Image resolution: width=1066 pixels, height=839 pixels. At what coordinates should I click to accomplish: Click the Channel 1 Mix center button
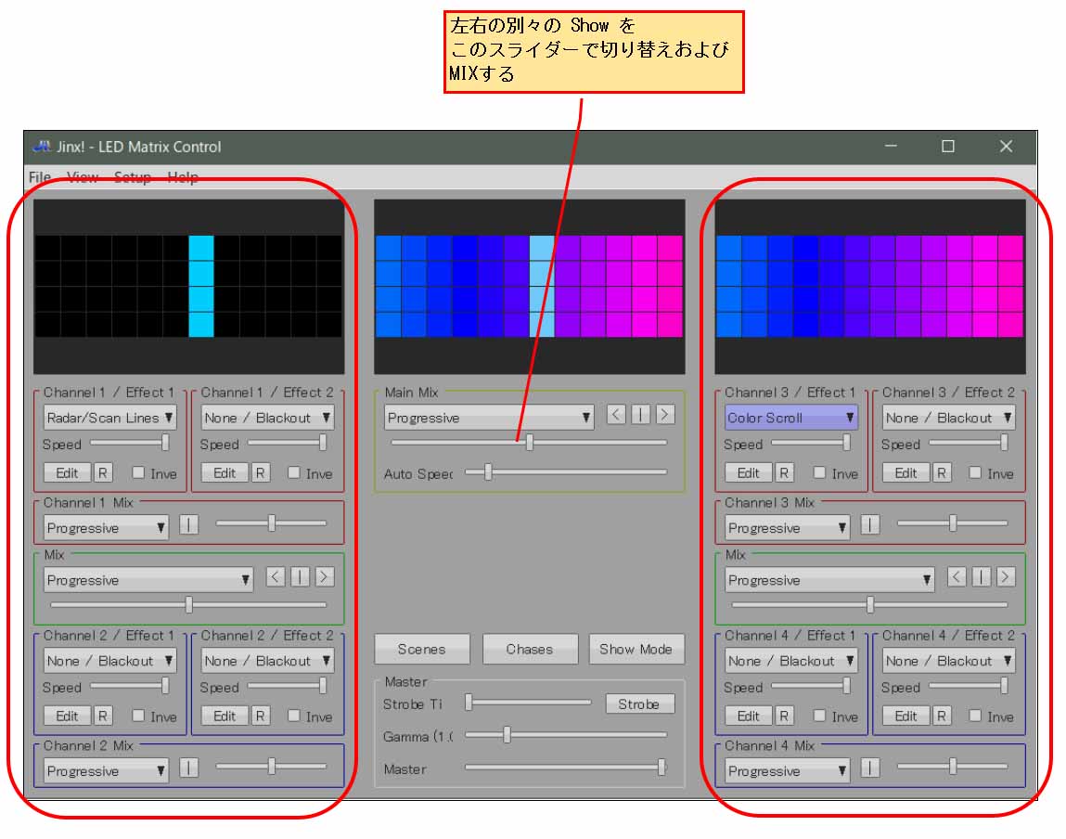coord(188,524)
